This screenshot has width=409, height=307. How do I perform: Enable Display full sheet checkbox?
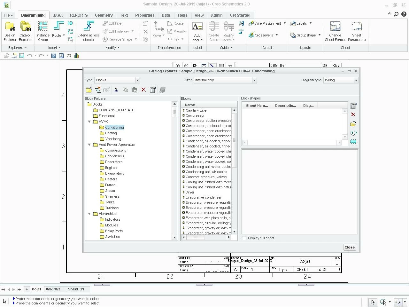click(244, 238)
